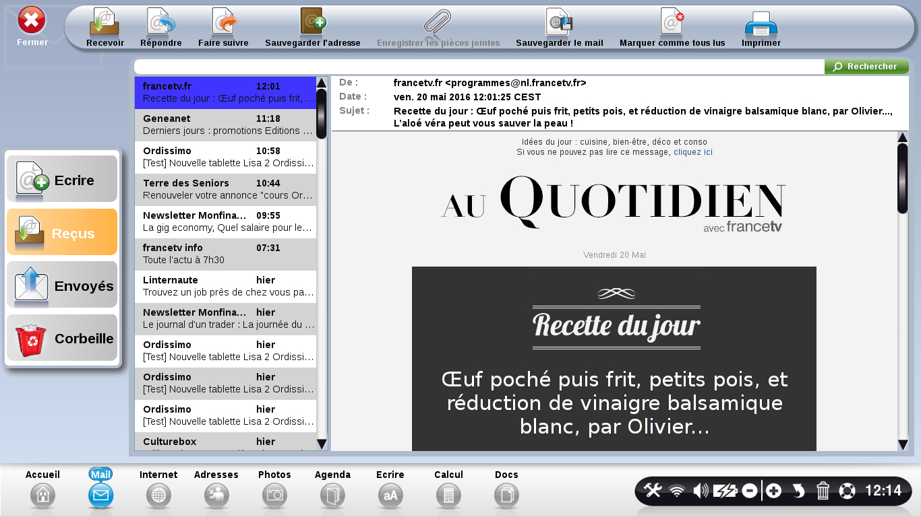Click the undo back arrow icon
Viewport: 921px width, 517px height.
click(798, 491)
